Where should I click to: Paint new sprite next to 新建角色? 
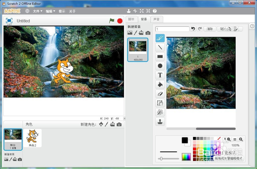coord(106,124)
